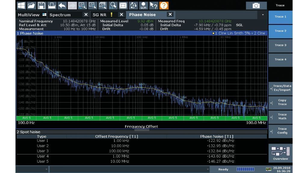Image resolution: width=308 pixels, height=173 pixels.
Task: Select Trace 1 softkey
Action: (280, 17)
